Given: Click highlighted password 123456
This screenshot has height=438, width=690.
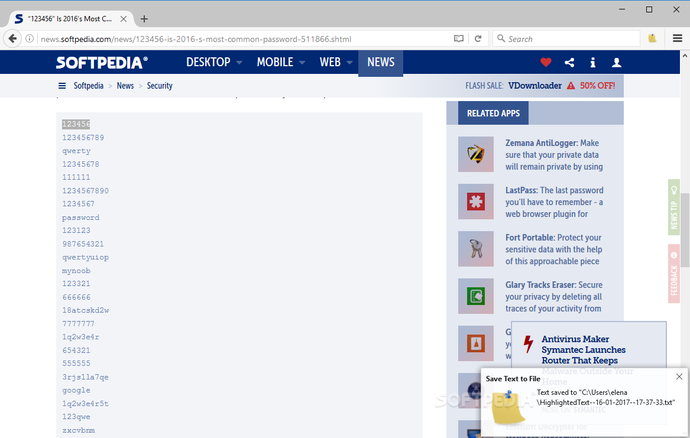Looking at the screenshot, I should coord(76,124).
